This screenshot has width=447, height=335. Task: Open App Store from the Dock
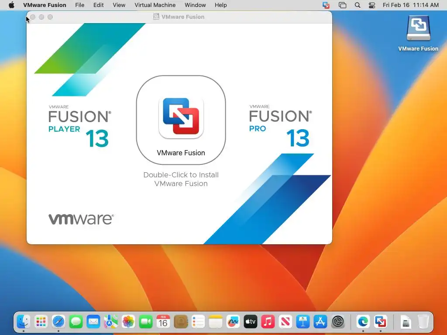[320, 322]
